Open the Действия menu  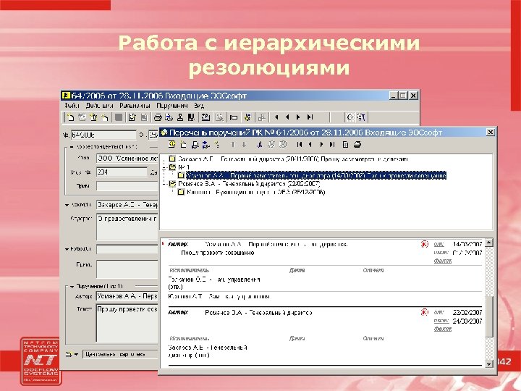(x=99, y=106)
